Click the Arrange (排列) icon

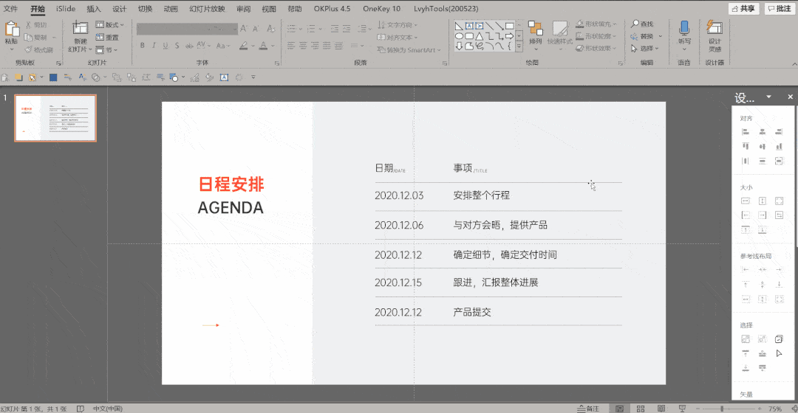[x=535, y=29]
